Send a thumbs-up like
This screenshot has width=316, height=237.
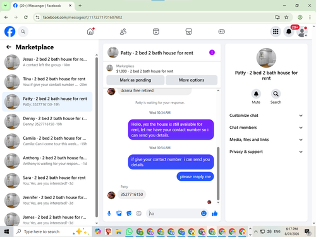coord(215,214)
